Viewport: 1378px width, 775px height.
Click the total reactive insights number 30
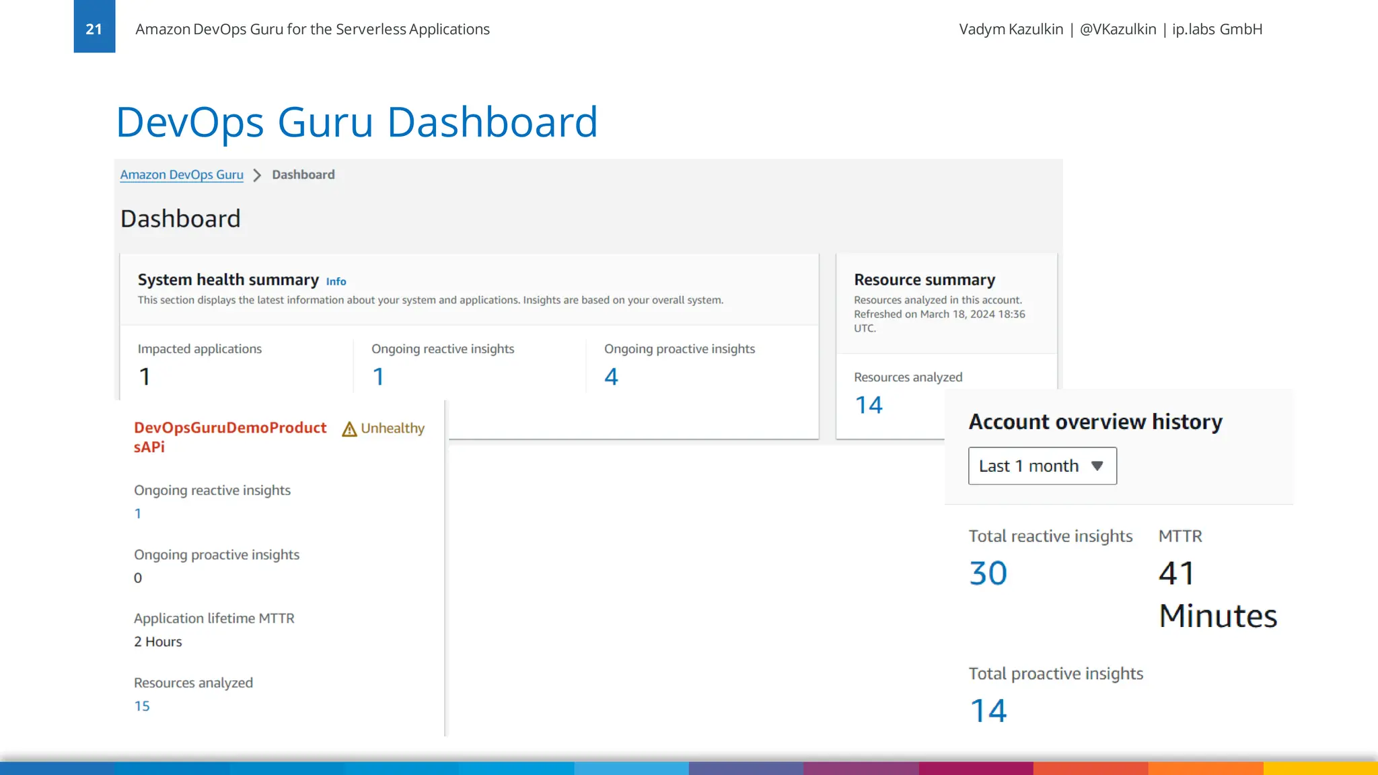pyautogui.click(x=988, y=574)
